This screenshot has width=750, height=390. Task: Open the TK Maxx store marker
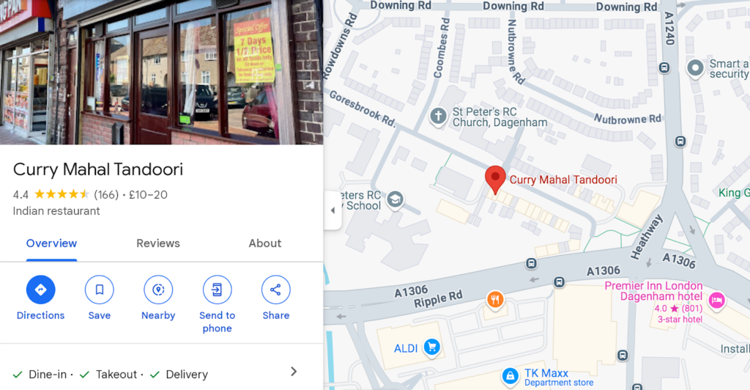[510, 377]
